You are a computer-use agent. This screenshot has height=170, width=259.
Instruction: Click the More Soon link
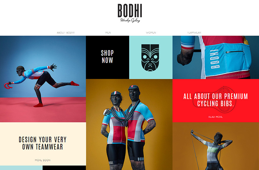click(x=43, y=160)
